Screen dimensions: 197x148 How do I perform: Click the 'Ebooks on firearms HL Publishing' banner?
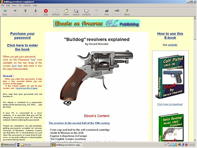(x=97, y=23)
